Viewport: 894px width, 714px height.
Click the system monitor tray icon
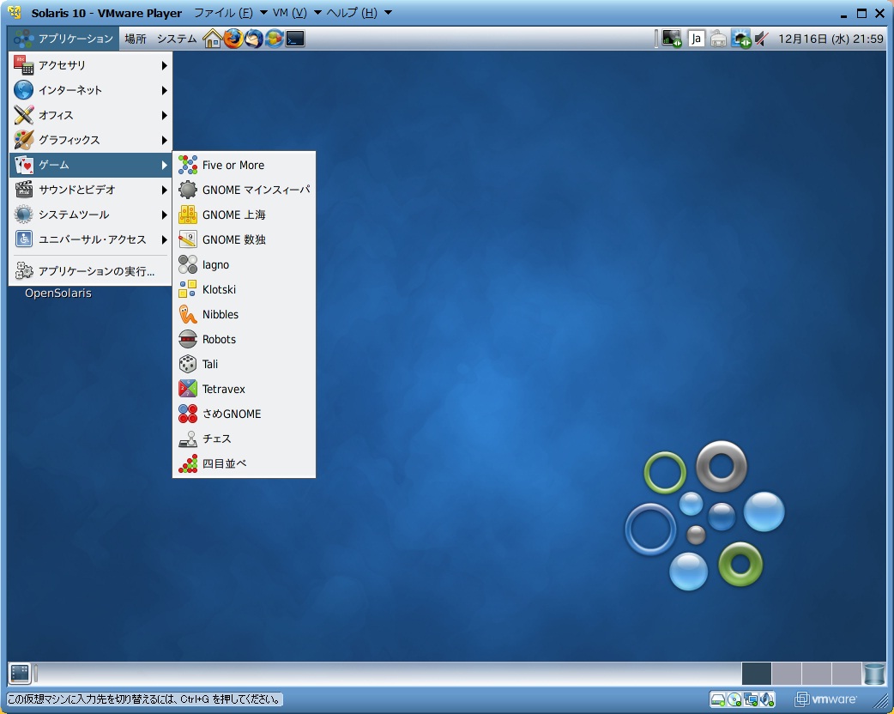[672, 39]
